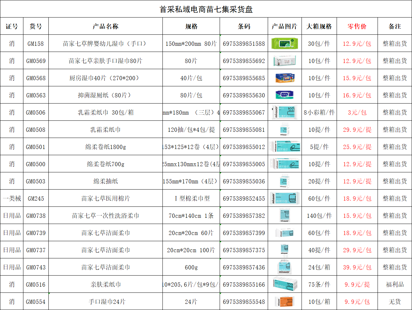Select barcode 6975389855685
Screen dimensions: 412x310
pyautogui.click(x=244, y=78)
